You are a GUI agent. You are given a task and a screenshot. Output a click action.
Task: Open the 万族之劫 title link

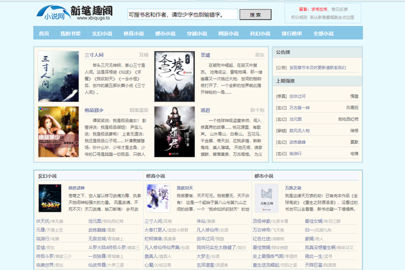293,188
